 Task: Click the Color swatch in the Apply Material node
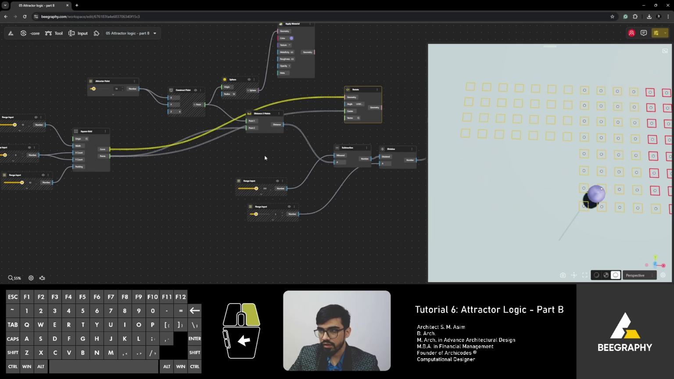point(290,38)
